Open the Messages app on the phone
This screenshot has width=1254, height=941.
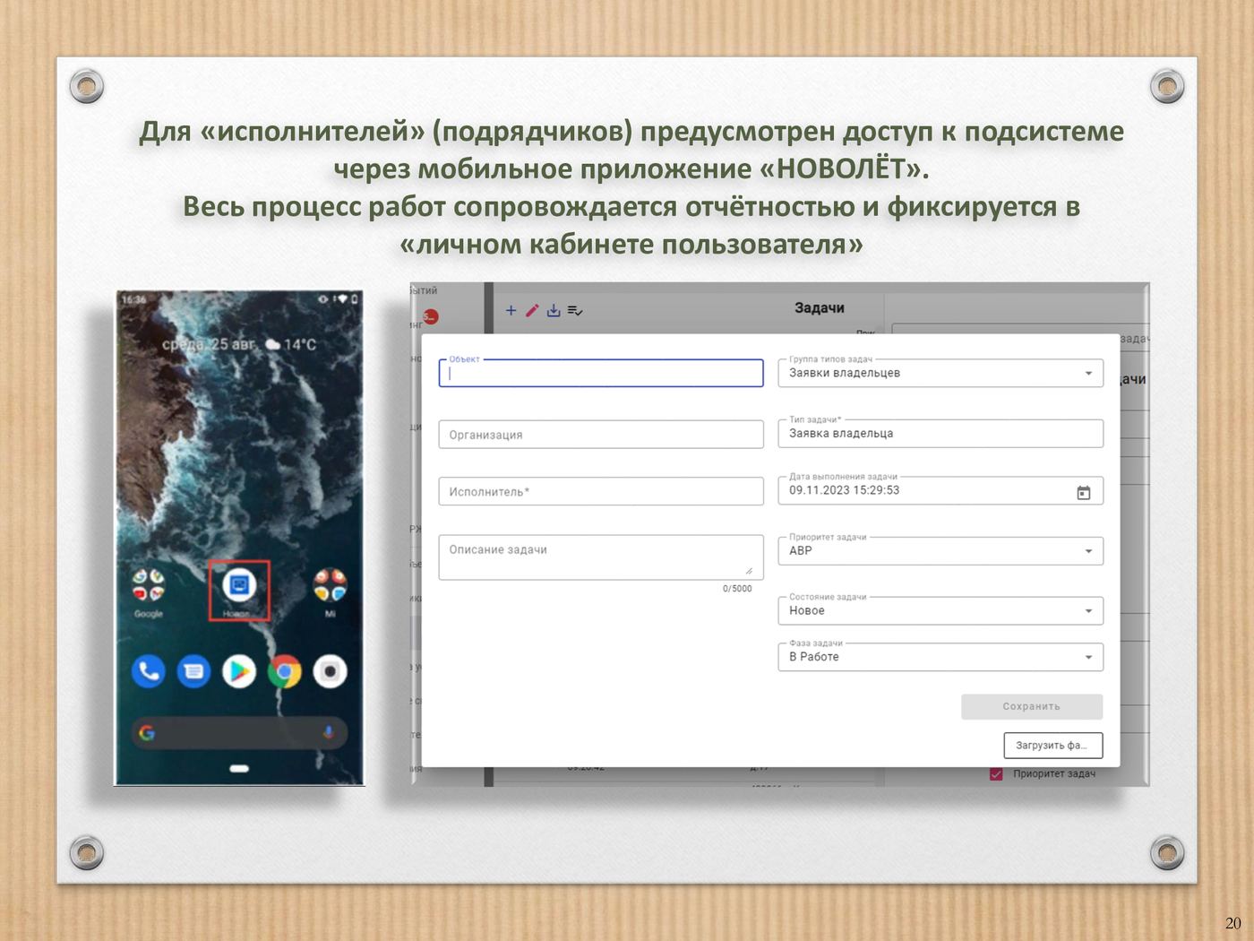click(x=193, y=671)
